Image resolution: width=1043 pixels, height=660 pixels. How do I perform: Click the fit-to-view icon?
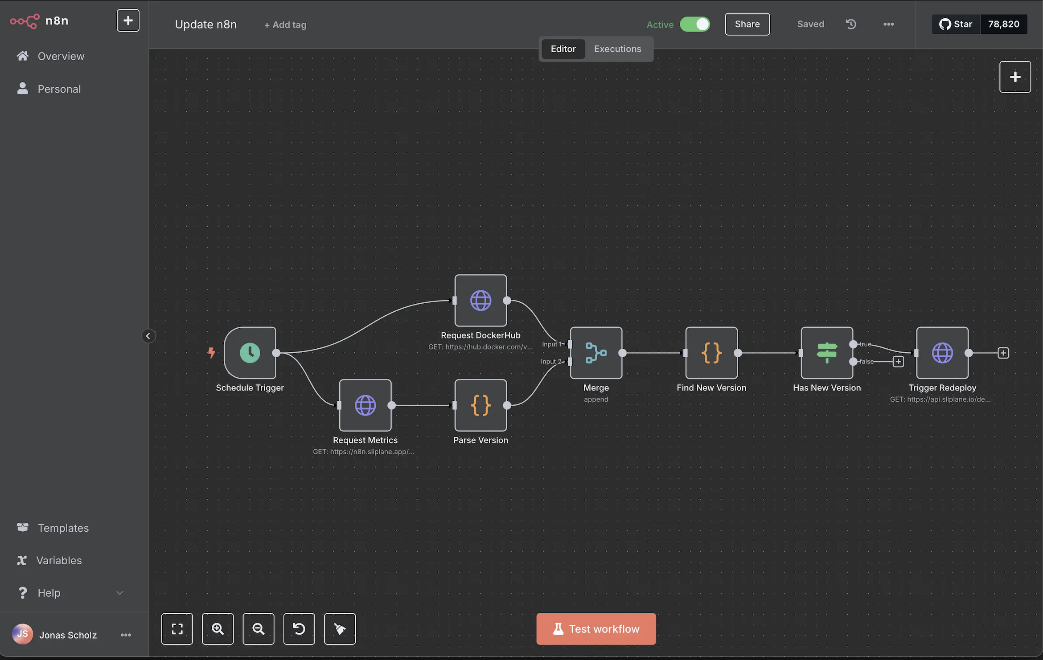[x=177, y=629]
